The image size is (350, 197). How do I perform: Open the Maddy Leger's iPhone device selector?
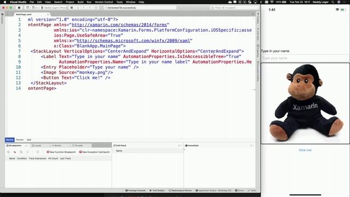pyautogui.click(x=54, y=8)
